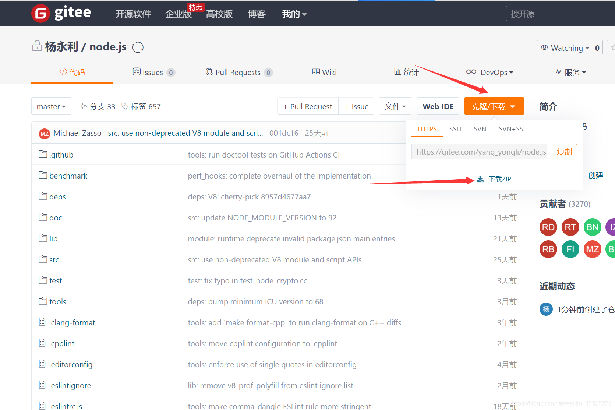Open the 高校版 nav link

(219, 14)
